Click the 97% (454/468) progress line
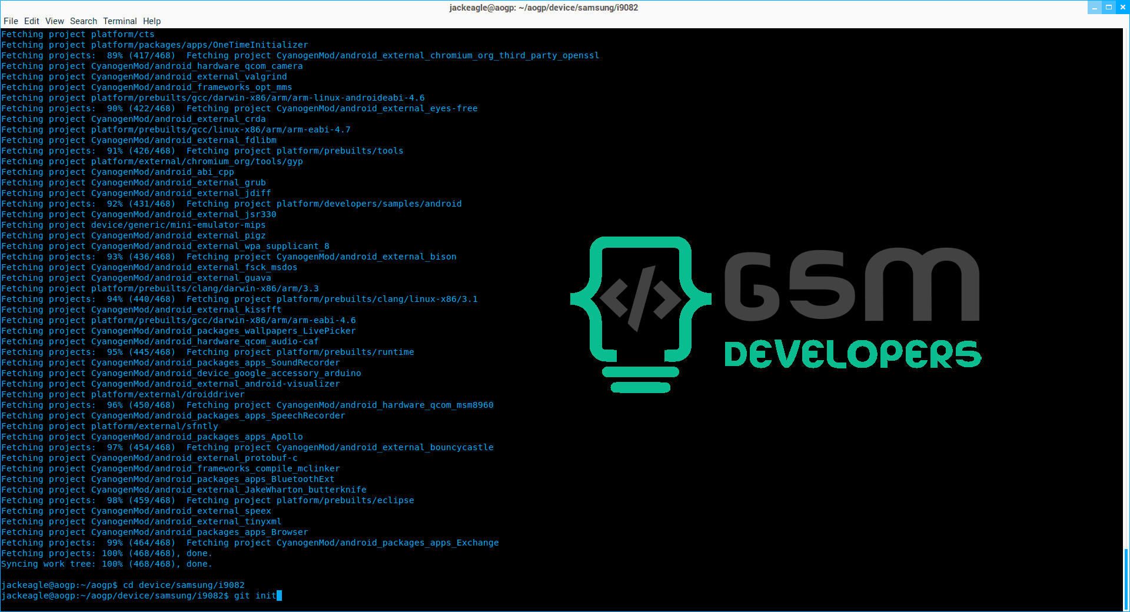The height and width of the screenshot is (612, 1130). point(247,447)
